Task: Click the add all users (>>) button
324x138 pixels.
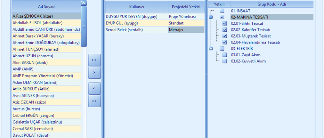Action: tap(94, 60)
